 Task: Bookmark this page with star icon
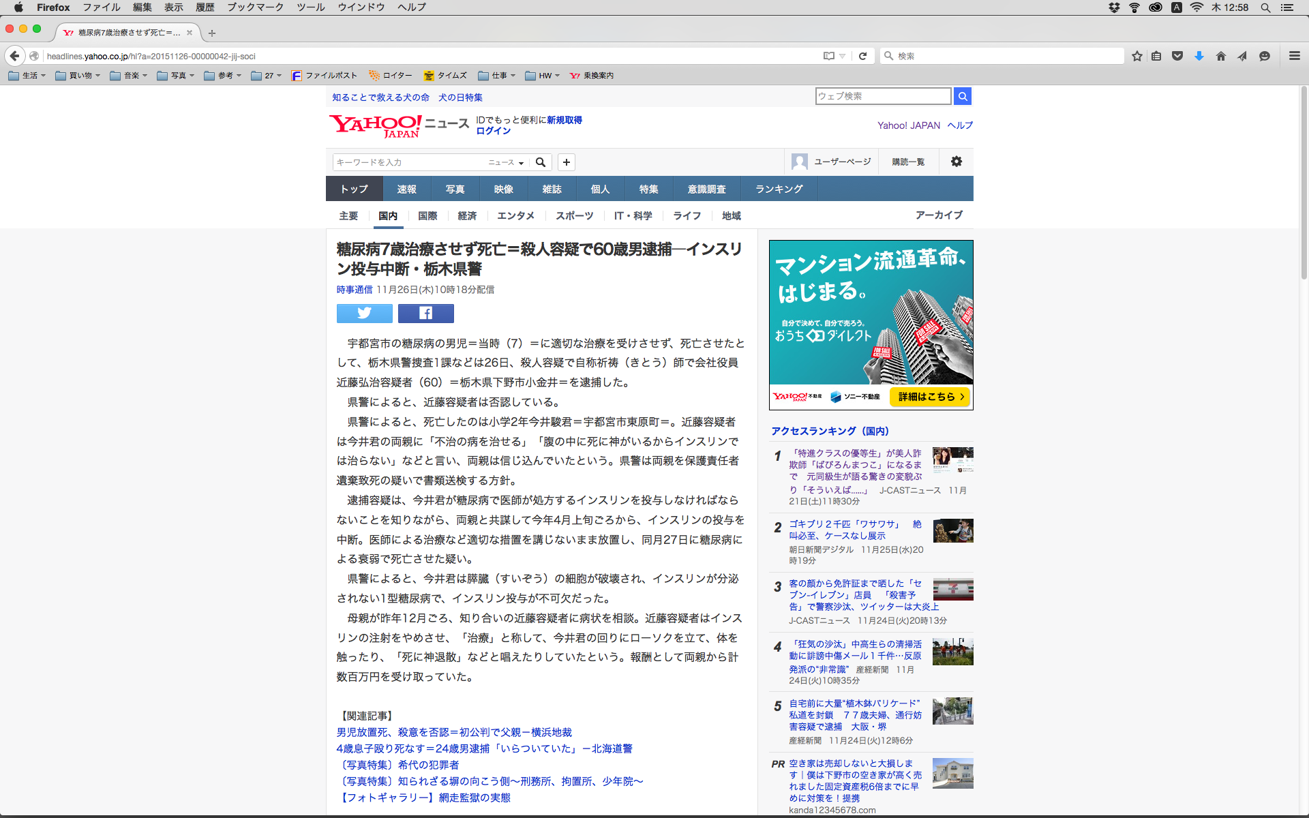1137,56
